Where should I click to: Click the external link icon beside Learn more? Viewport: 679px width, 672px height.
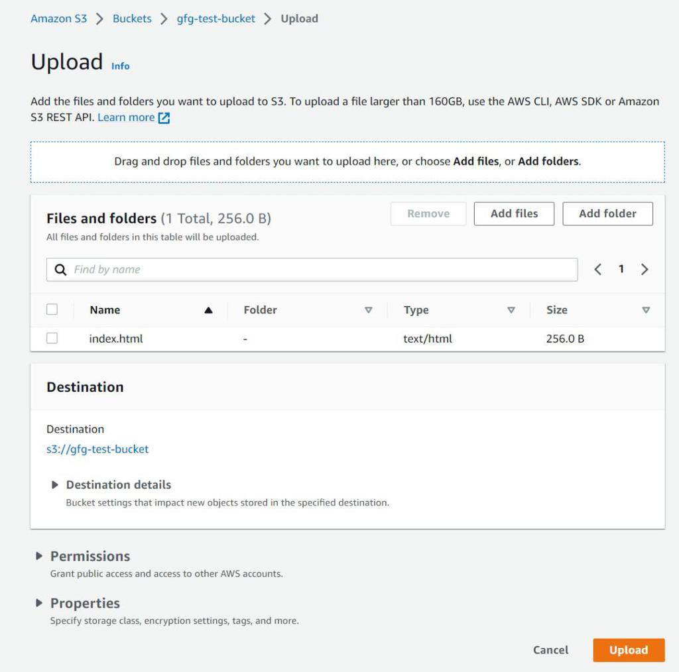[164, 118]
